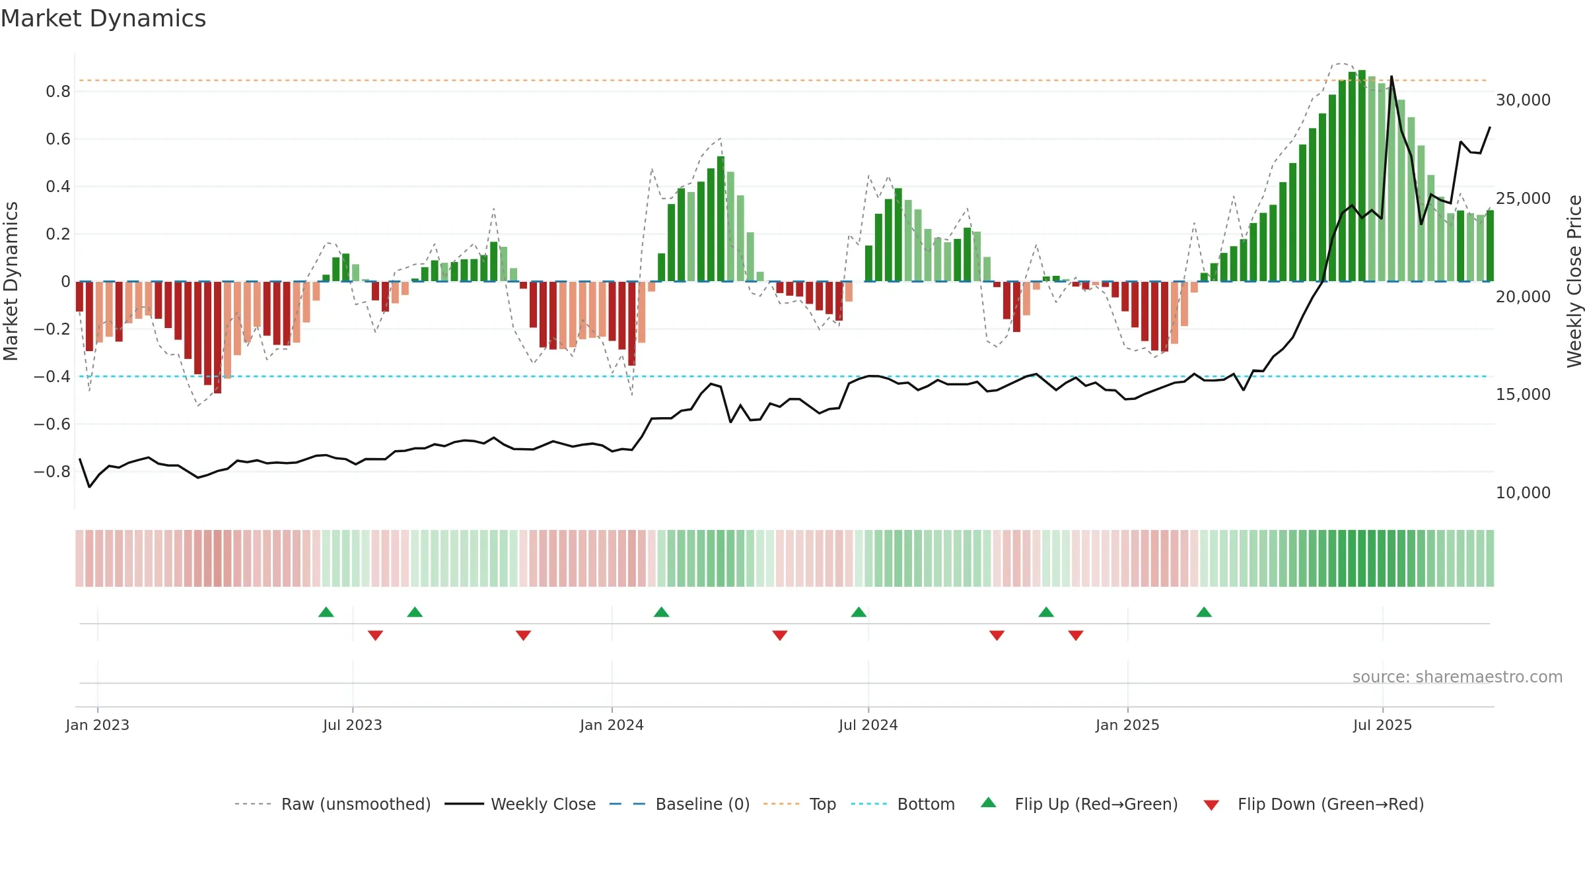Viewport: 1585px width, 891px height.
Task: Click the −0.8 left axis tick label
Action: point(52,472)
